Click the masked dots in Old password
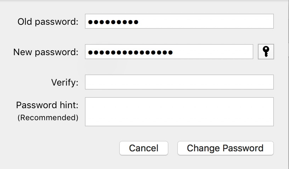Screen dimensions: 289x169 (x=113, y=22)
